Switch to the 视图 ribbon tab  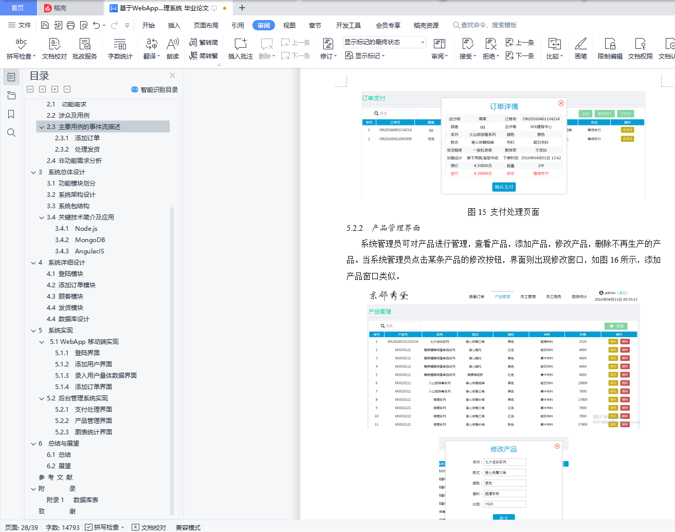pyautogui.click(x=289, y=25)
